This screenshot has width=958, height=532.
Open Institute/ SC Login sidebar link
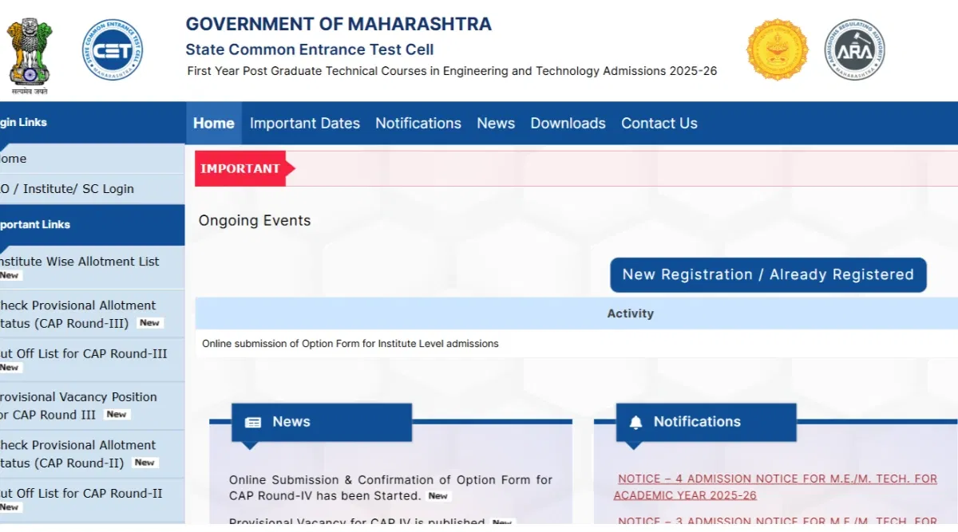(92, 189)
